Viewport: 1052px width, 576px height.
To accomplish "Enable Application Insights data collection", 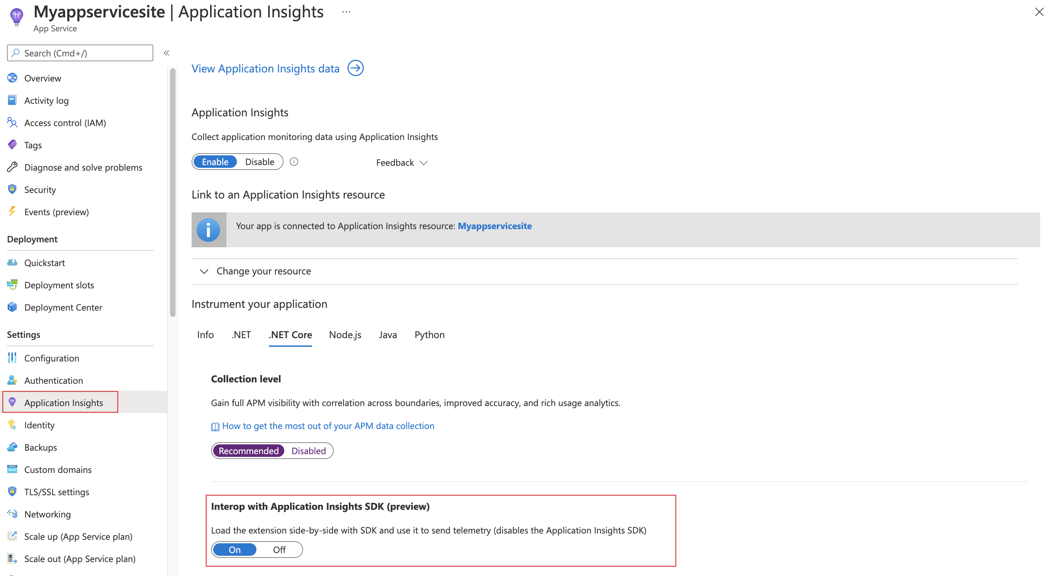I will [x=213, y=162].
